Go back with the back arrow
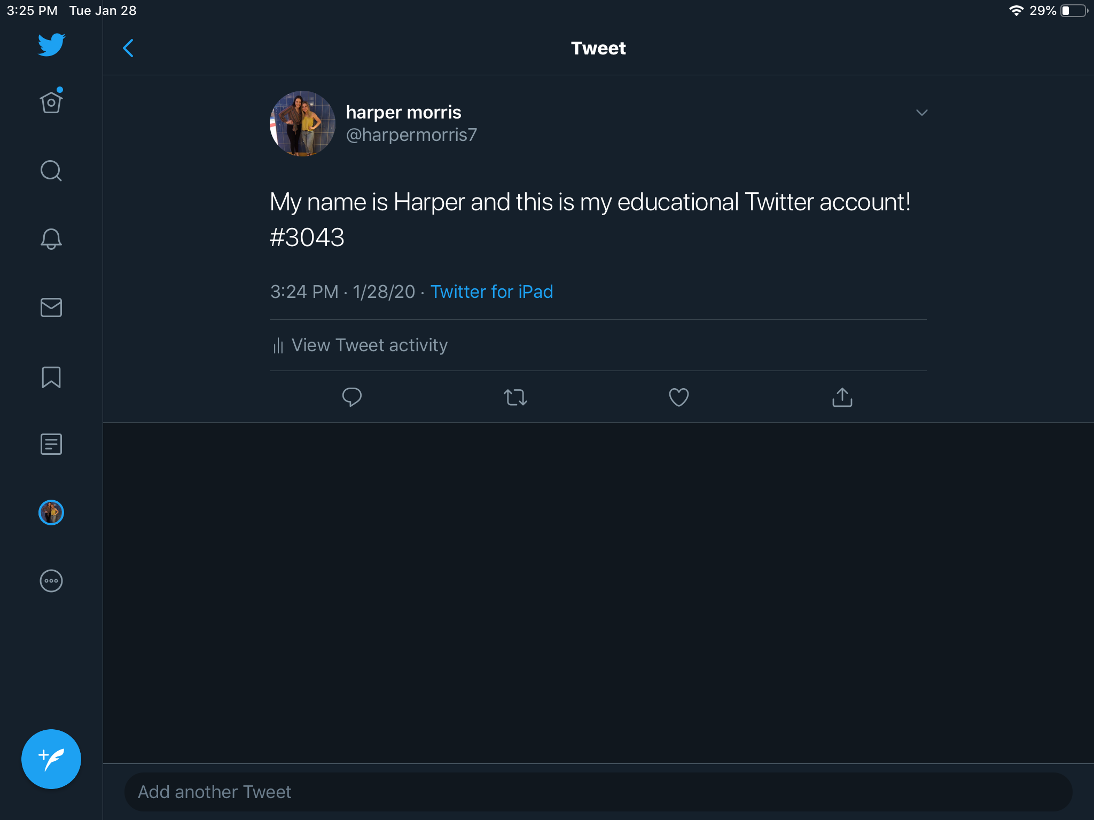The image size is (1094, 820). [x=128, y=48]
